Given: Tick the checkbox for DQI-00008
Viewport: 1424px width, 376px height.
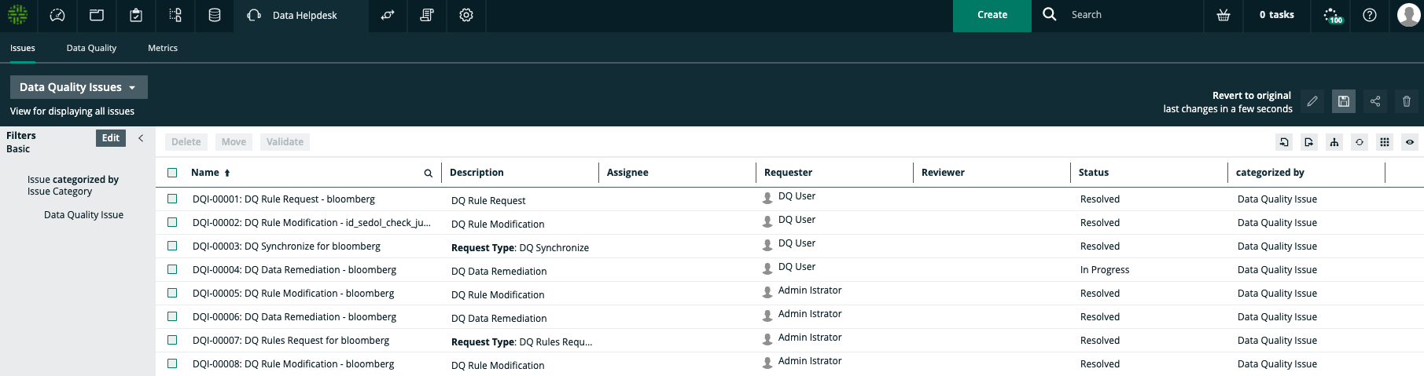Looking at the screenshot, I should (172, 364).
